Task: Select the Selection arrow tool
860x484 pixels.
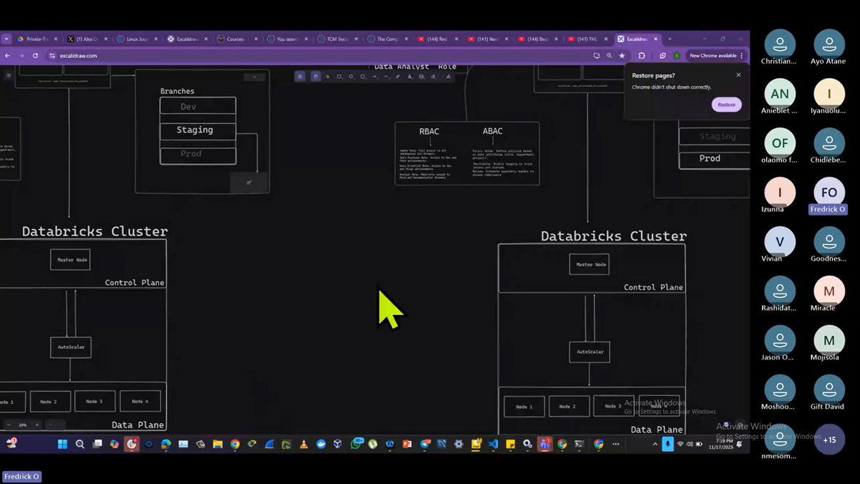Action: pyautogui.click(x=328, y=77)
